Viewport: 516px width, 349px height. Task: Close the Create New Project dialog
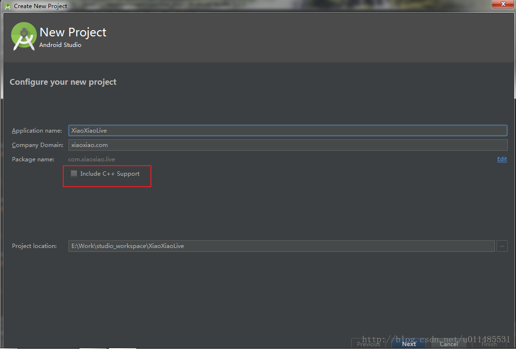(x=503, y=4)
